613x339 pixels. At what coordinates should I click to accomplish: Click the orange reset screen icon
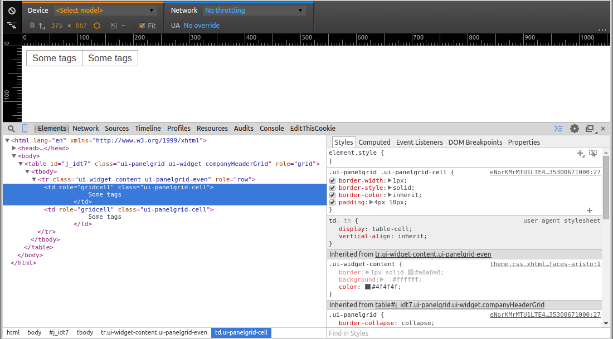tap(97, 26)
